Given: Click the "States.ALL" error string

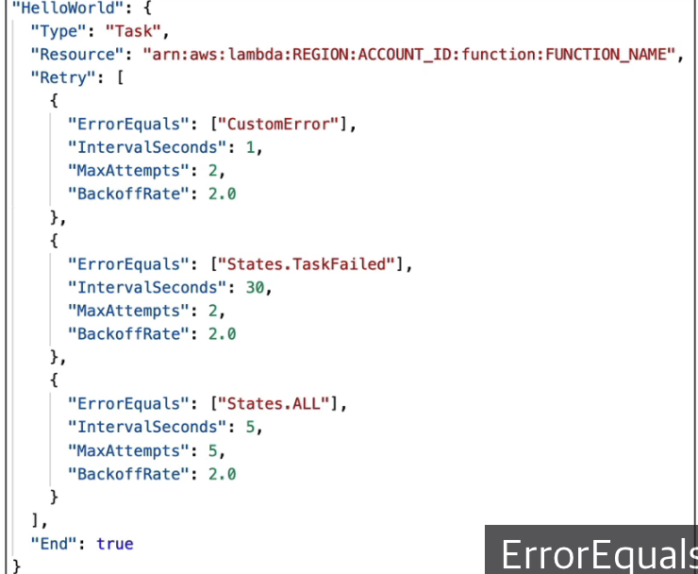Looking at the screenshot, I should [x=274, y=404].
